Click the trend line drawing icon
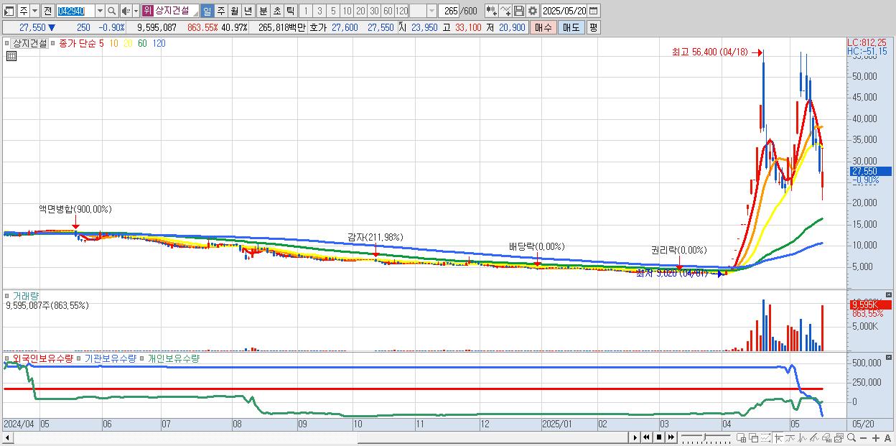Viewport: 896px width, 446px height. pos(790,437)
